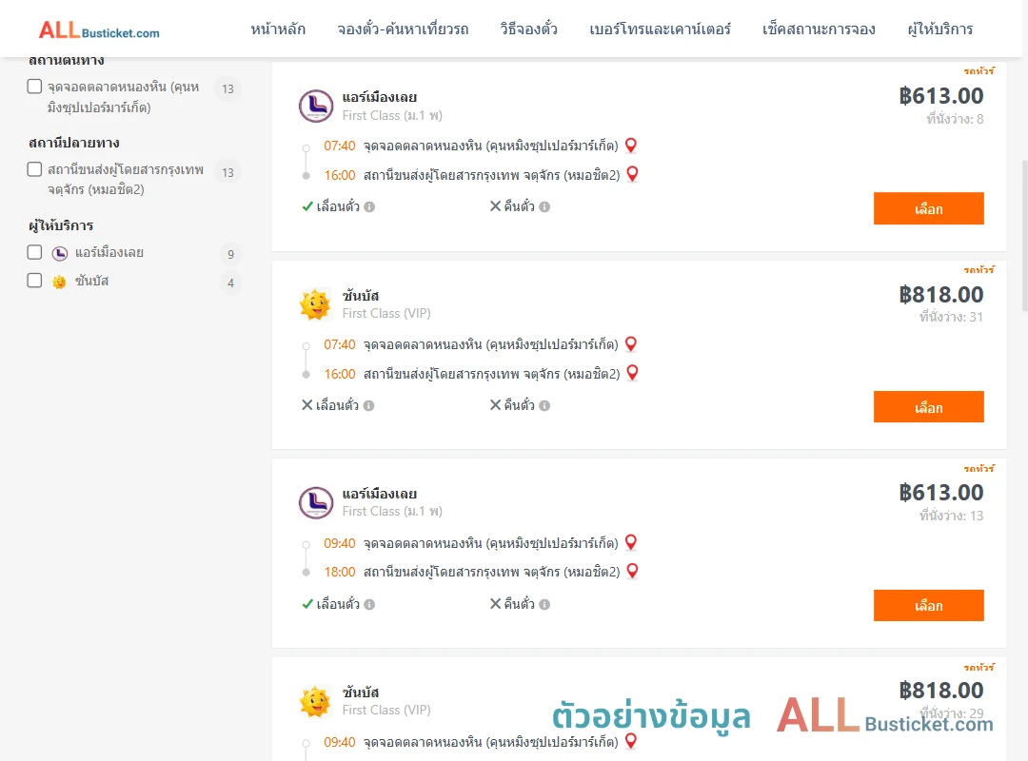Select the 07:40 ซันบัส ฿818 trip
The image size is (1028, 761).
pyautogui.click(x=928, y=407)
